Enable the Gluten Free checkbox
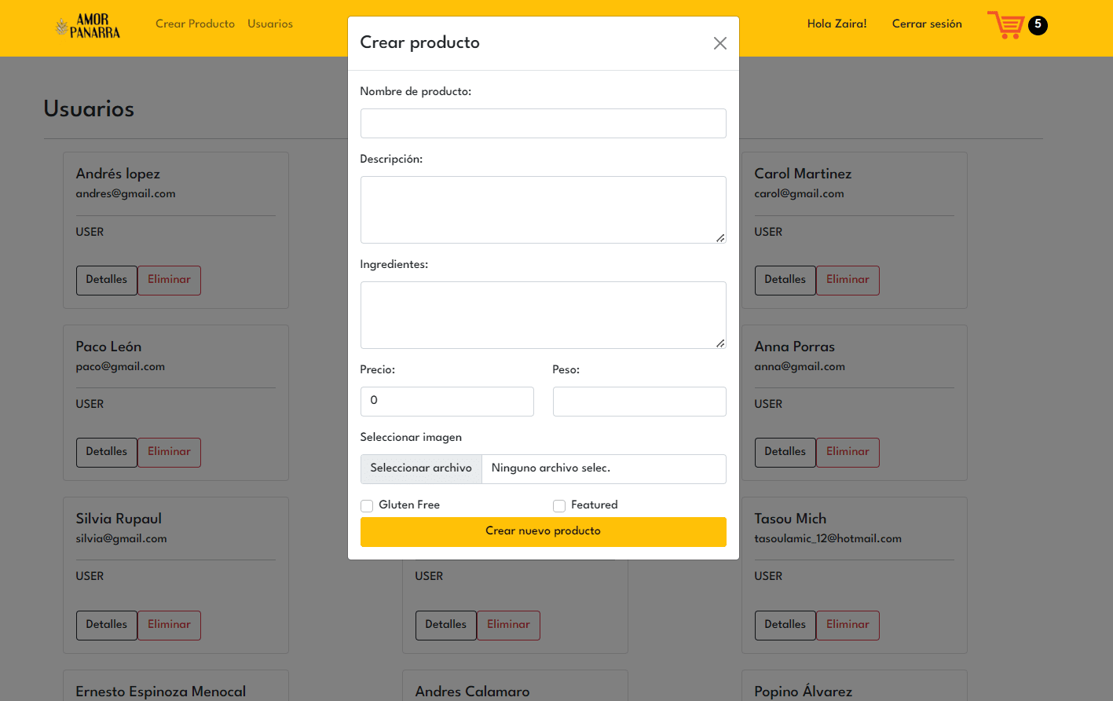 coord(367,505)
